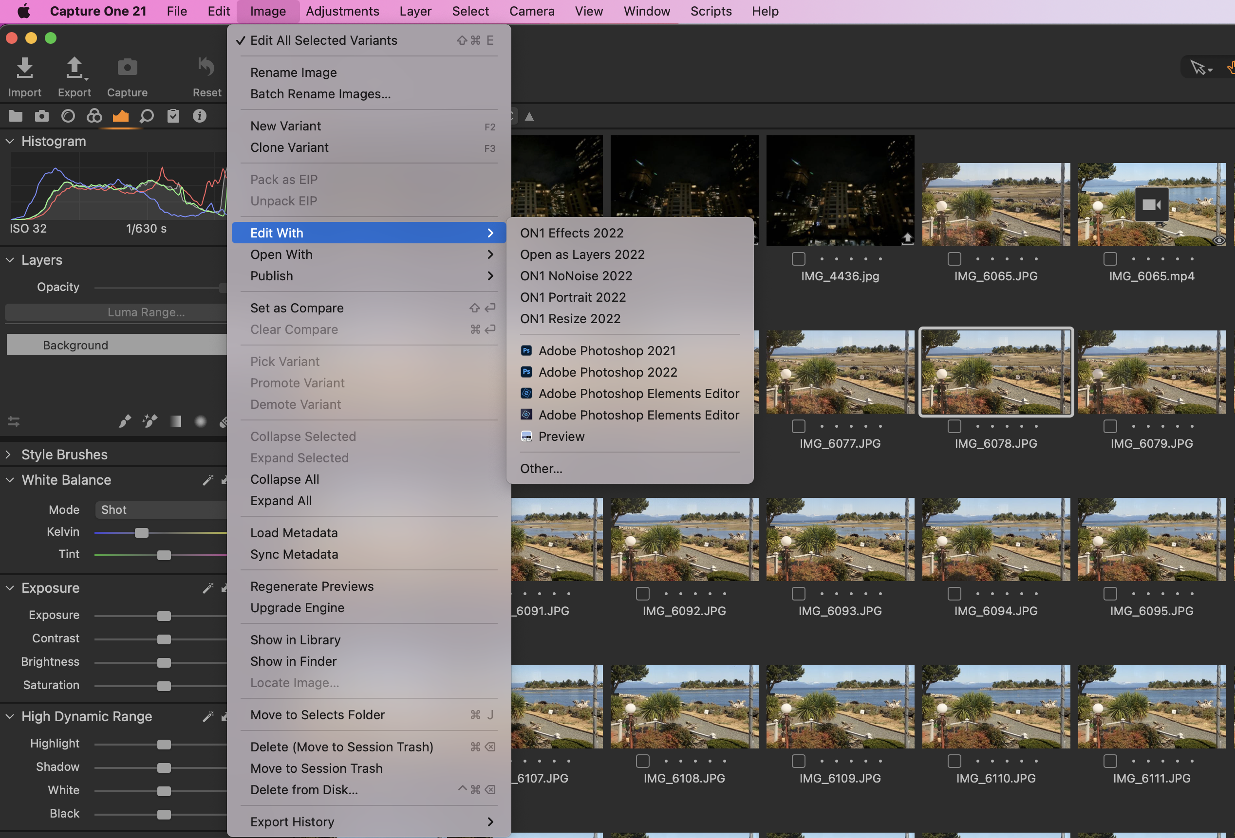The height and width of the screenshot is (838, 1235).
Task: Open the Adjustments menu in menu bar
Action: click(342, 11)
